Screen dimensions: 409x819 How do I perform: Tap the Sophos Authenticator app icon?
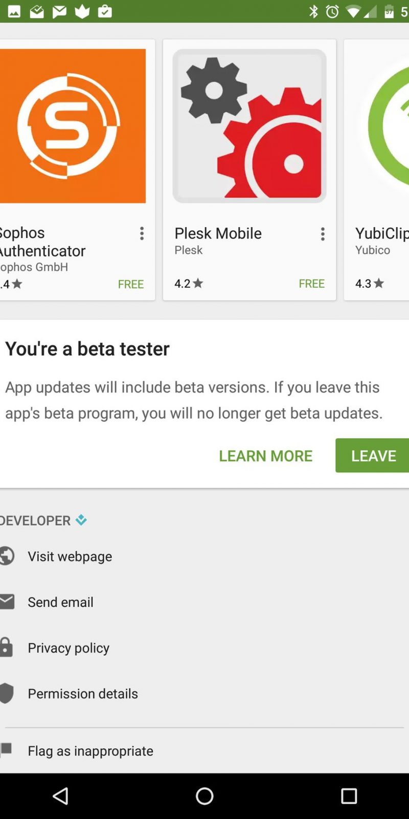coord(72,126)
